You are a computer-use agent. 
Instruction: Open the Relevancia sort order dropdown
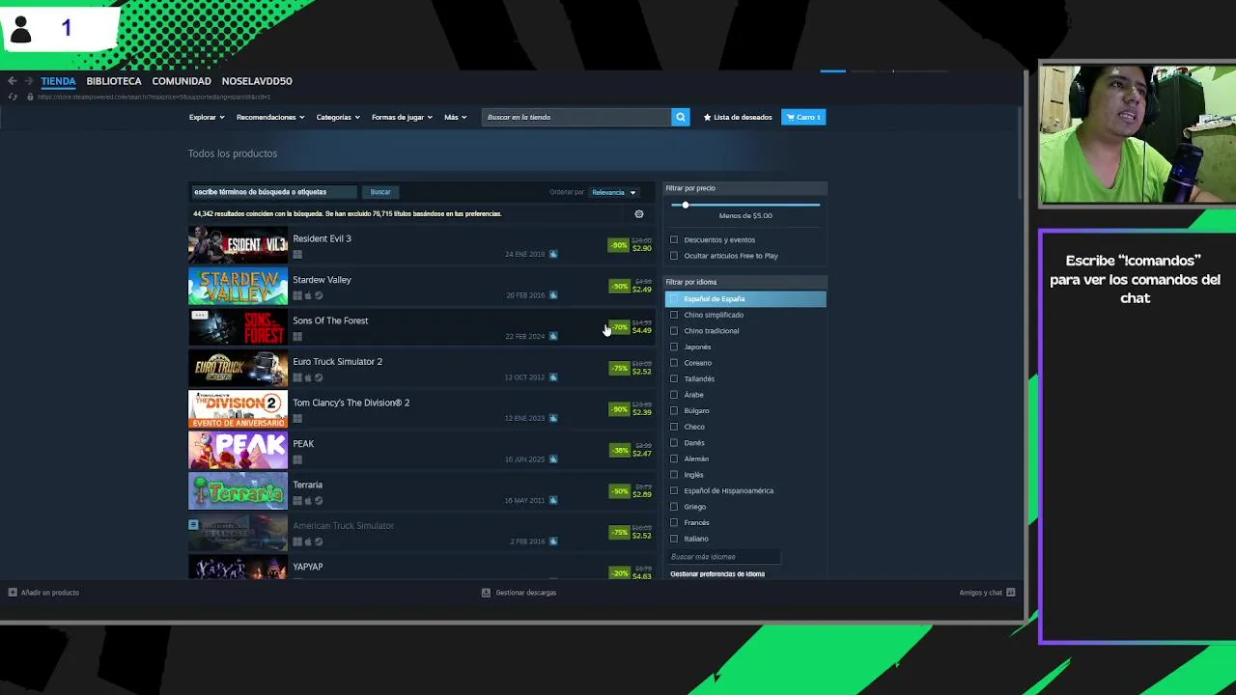(613, 192)
